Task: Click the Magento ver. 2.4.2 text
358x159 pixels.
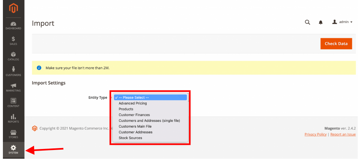Action: (340, 128)
